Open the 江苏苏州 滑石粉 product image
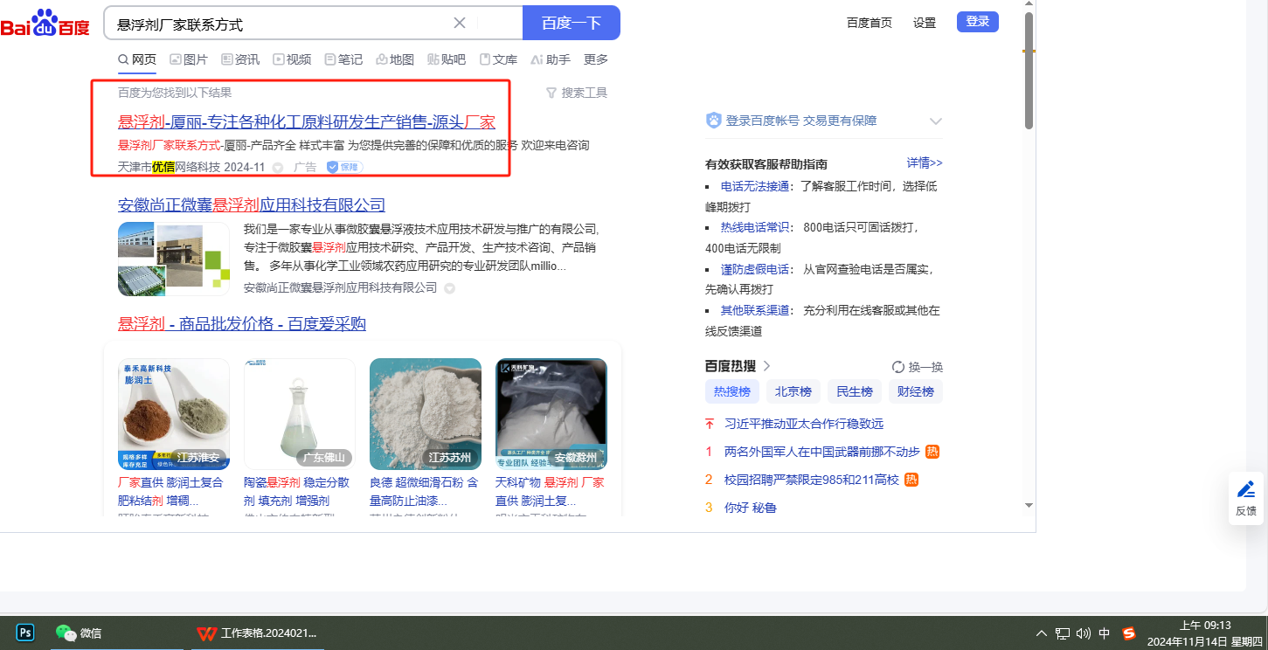 click(x=426, y=414)
